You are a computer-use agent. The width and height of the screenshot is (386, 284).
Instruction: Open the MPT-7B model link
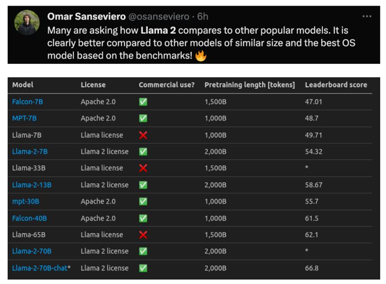24,118
